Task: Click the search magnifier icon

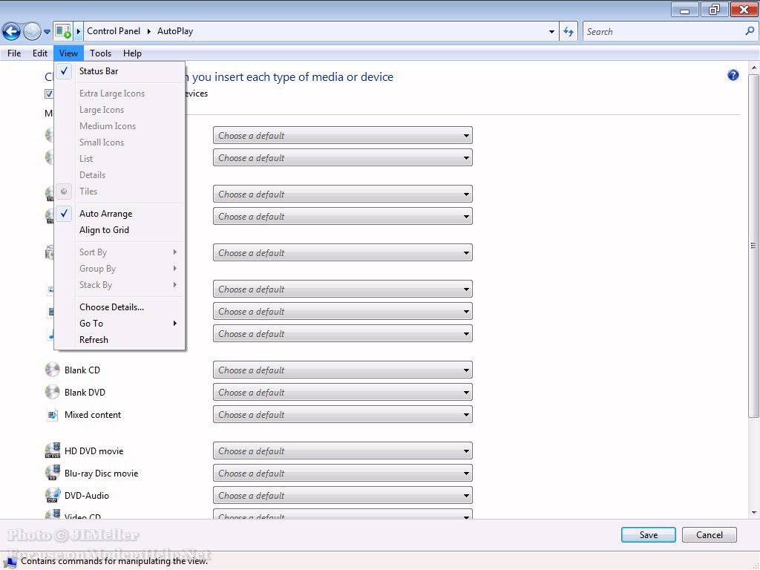Action: pyautogui.click(x=750, y=31)
